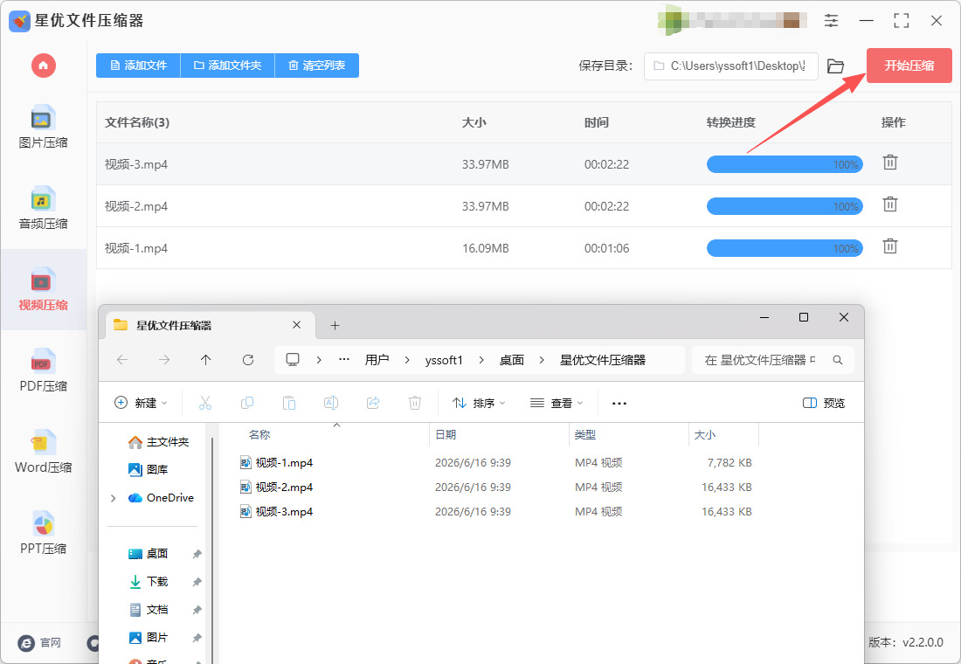Click the Cut scissors icon
This screenshot has height=664, width=961.
[x=205, y=403]
